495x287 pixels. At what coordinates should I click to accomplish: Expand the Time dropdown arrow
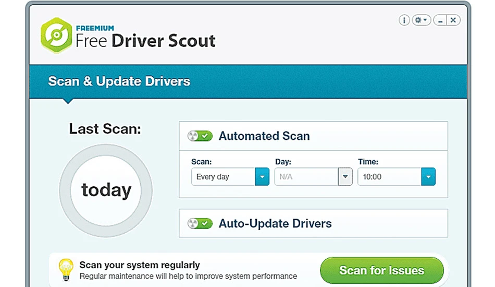pos(428,176)
